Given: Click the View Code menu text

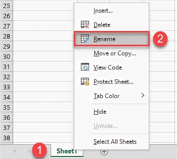Looking at the screenshot, I should point(108,68).
